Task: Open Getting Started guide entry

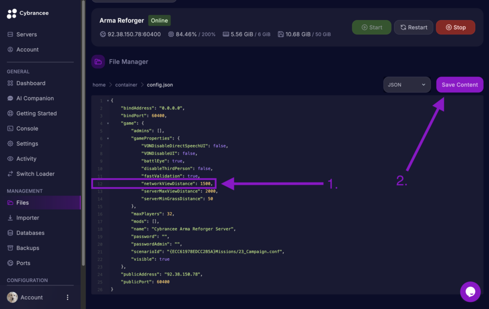Action: point(40,114)
